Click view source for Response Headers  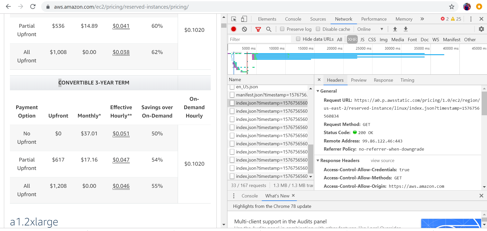coord(382,161)
